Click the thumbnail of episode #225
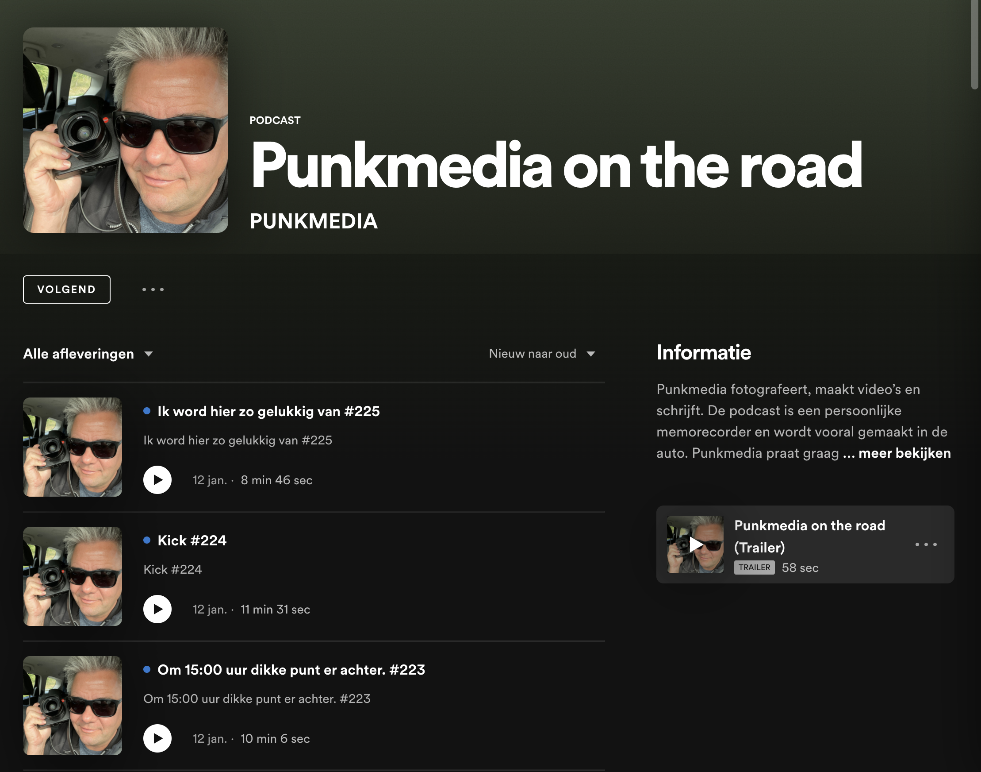Image resolution: width=981 pixels, height=772 pixels. [x=73, y=447]
